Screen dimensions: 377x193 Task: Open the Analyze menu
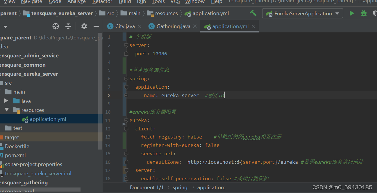(76, 2)
